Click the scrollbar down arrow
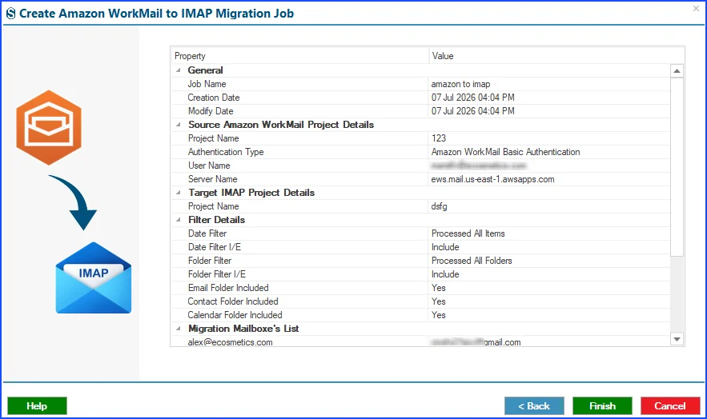The image size is (707, 419). coord(677,339)
